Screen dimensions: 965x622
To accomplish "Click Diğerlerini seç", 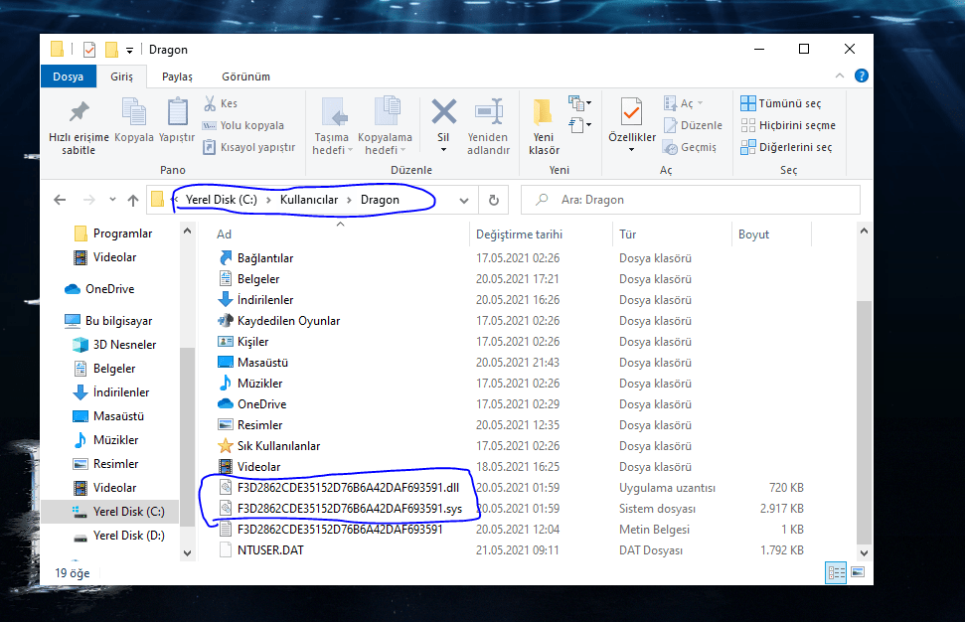I will coord(786,147).
